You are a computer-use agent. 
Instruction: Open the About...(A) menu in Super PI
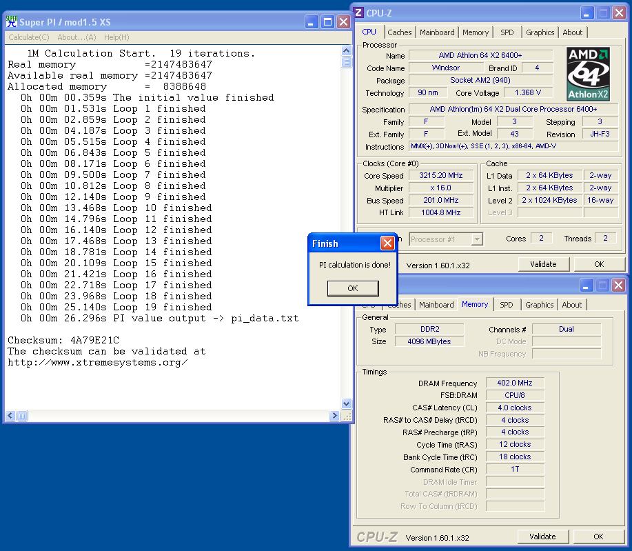(77, 37)
